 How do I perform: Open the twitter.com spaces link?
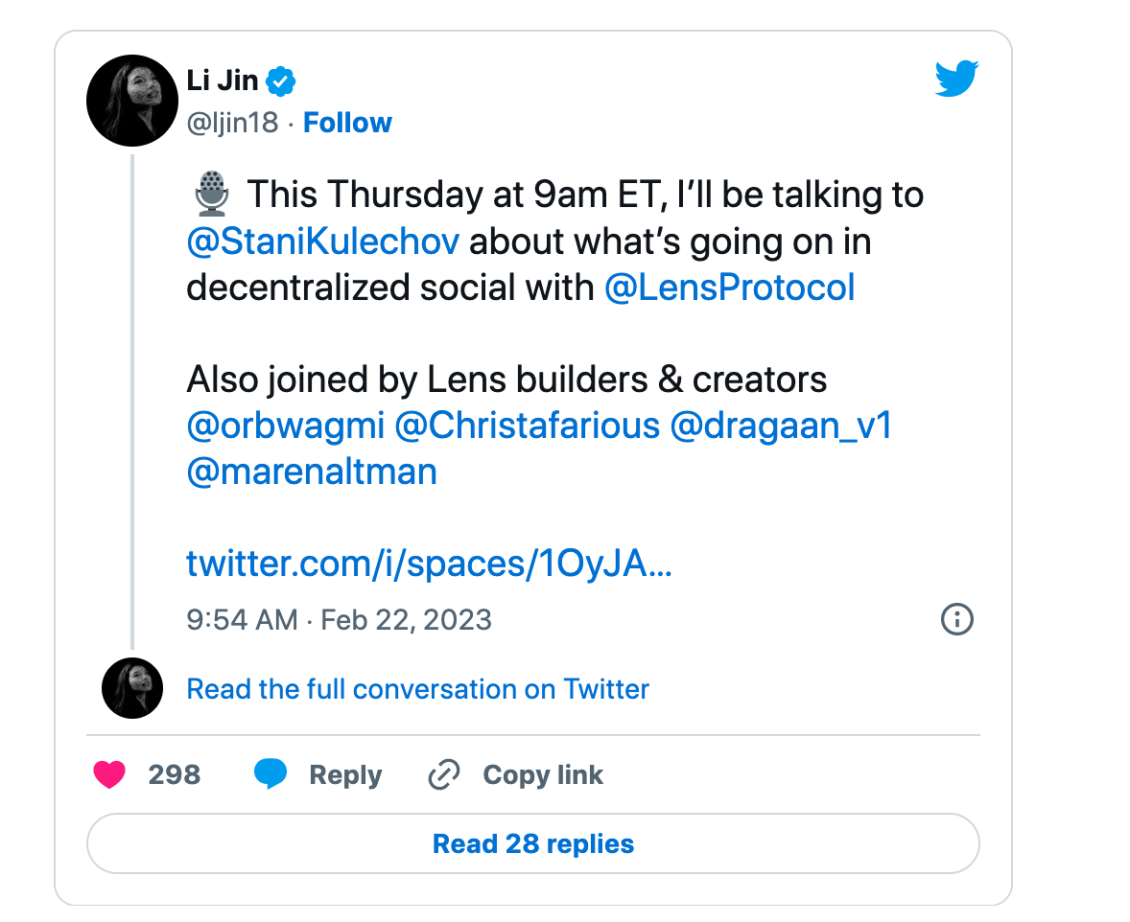tap(429, 564)
